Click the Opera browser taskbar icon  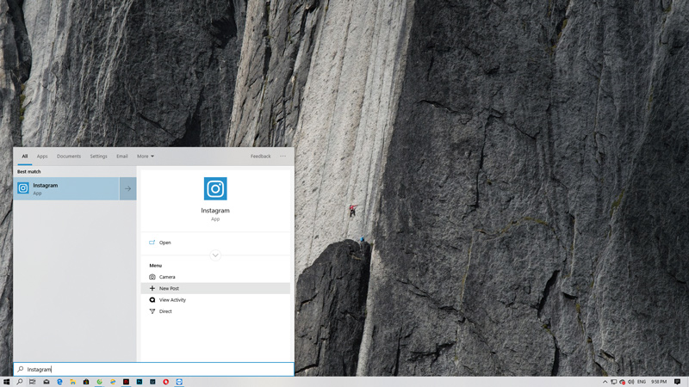coord(166,381)
